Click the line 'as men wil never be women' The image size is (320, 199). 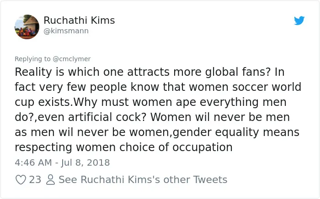(x=92, y=132)
